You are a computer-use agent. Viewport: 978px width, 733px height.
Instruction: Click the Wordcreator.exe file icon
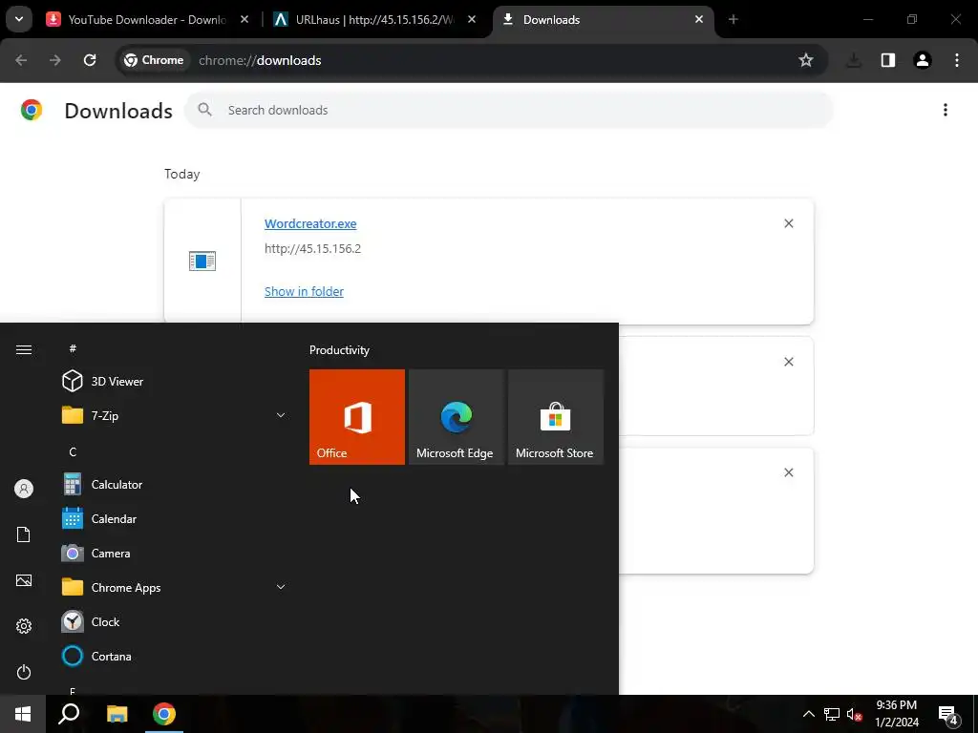202,261
